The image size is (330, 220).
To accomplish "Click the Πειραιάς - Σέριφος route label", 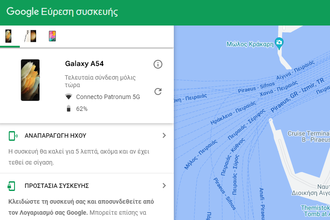I will (x=246, y=125).
